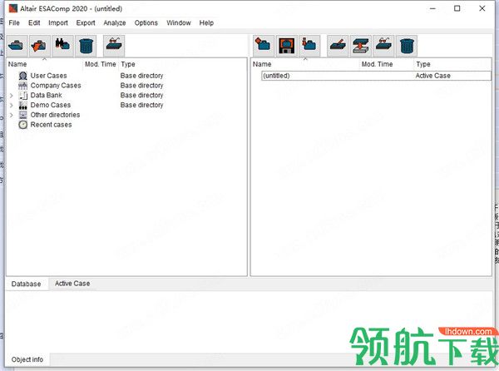Screen dimensions: 499x371
Task: Open the Export menu
Action: pyautogui.click(x=86, y=23)
